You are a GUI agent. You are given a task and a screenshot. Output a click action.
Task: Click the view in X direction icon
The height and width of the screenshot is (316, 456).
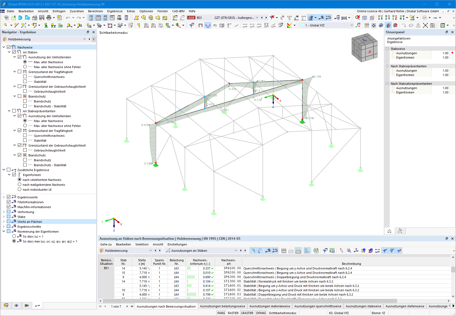point(380,18)
